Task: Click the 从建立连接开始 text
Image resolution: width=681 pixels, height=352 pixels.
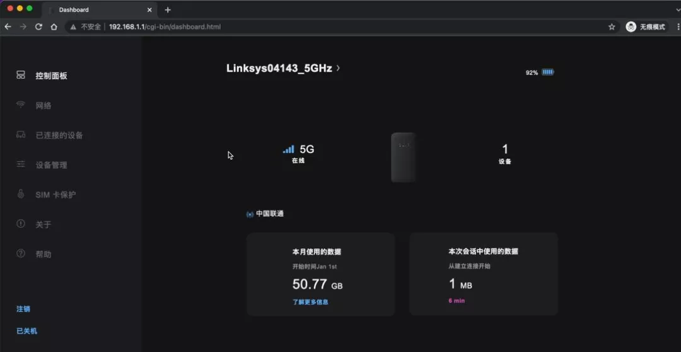Action: coord(470,266)
